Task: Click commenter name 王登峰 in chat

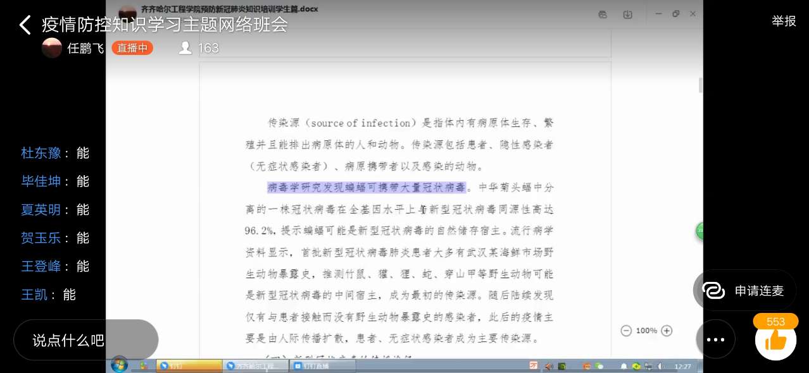Action: (41, 266)
